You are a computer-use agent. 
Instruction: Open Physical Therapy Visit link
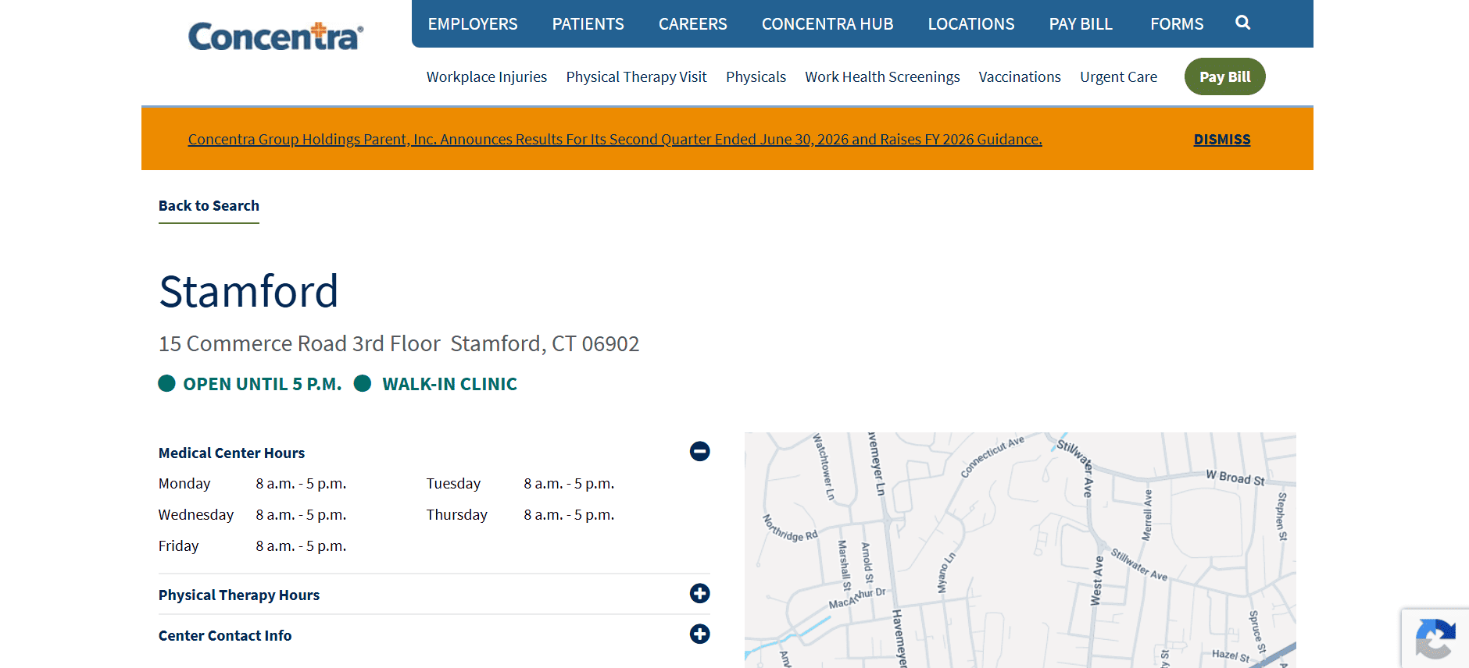click(x=636, y=76)
